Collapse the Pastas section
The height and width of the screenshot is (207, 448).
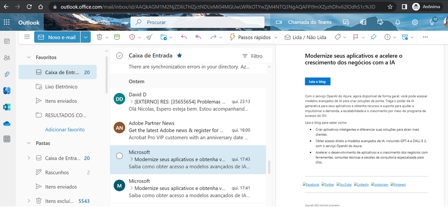28,143
